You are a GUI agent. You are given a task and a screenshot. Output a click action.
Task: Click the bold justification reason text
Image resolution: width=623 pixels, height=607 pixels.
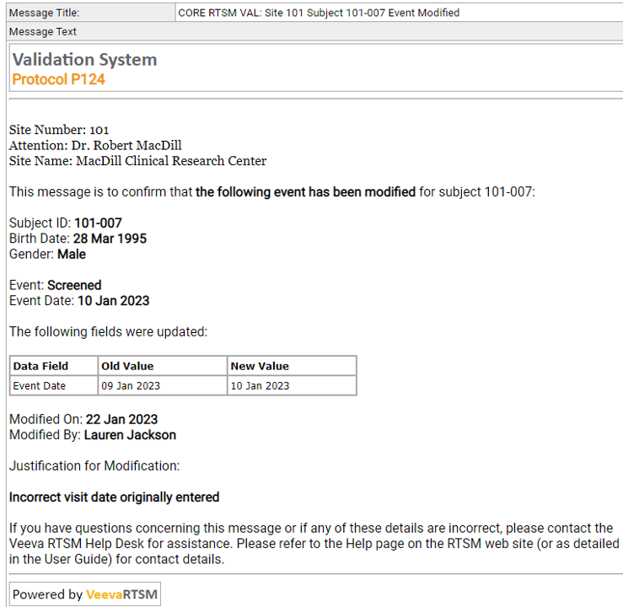[x=114, y=497]
